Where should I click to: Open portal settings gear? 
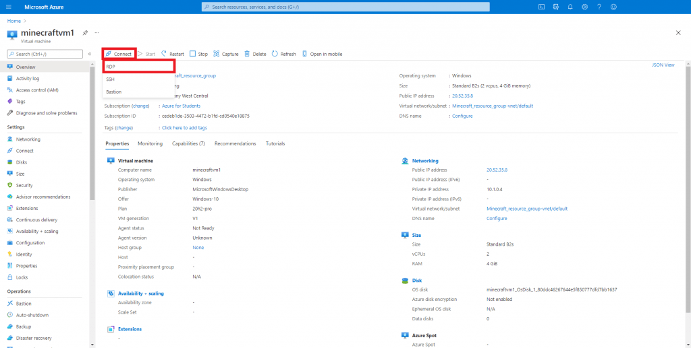click(585, 7)
